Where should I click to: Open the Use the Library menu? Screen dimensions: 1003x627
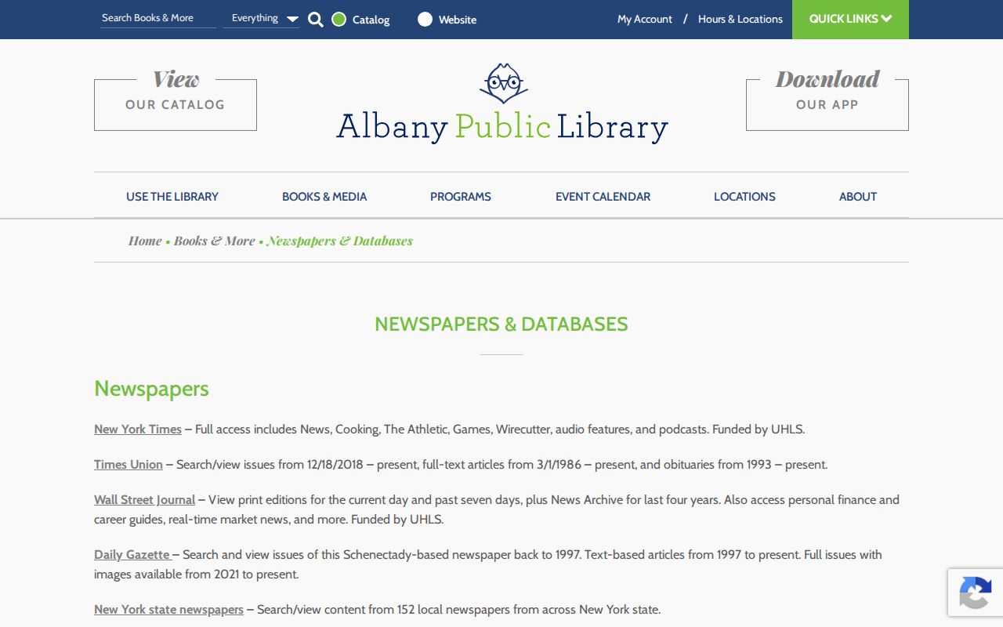(172, 197)
